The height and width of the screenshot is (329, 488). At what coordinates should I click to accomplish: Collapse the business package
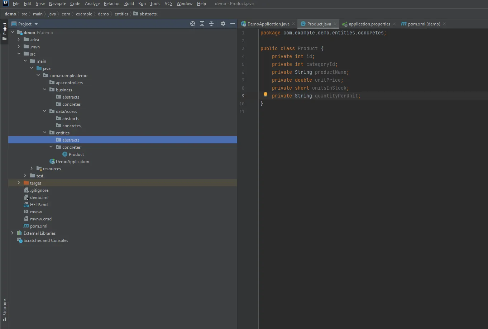pyautogui.click(x=45, y=90)
